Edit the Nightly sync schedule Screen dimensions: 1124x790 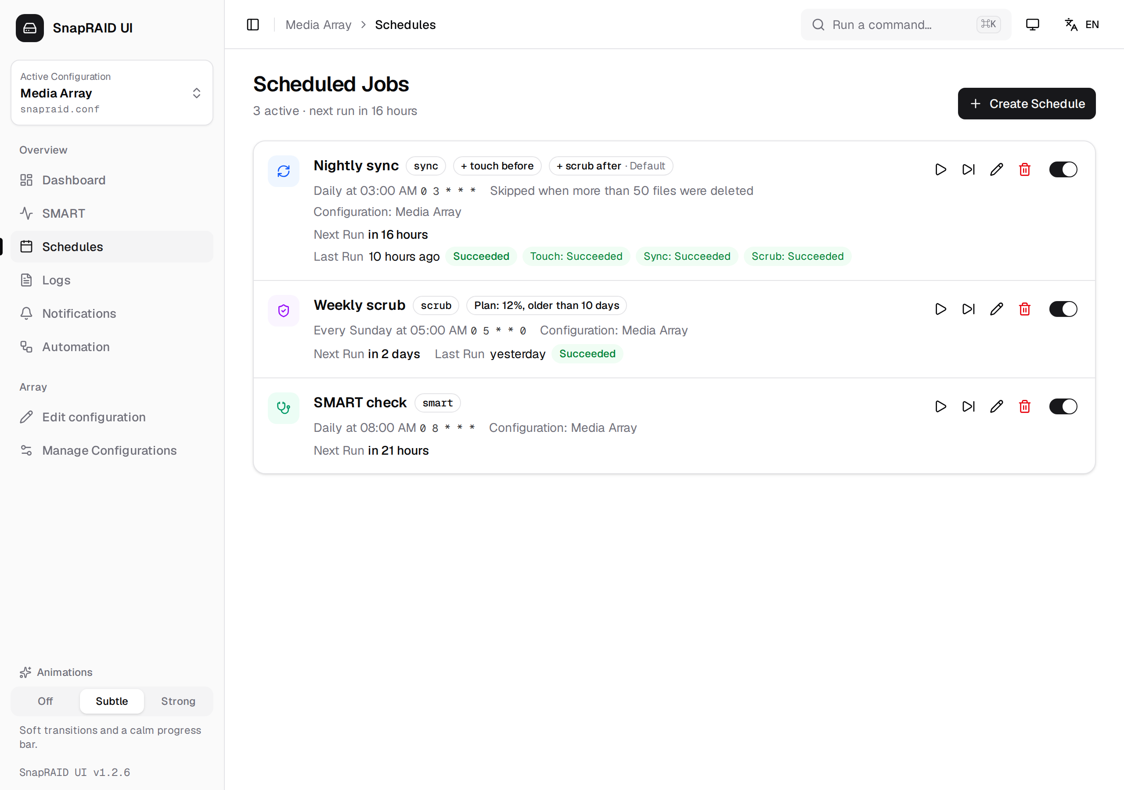[x=996, y=169]
